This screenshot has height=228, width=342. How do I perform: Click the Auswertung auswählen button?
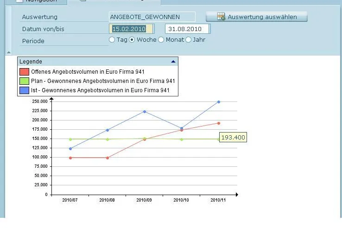pyautogui.click(x=257, y=17)
